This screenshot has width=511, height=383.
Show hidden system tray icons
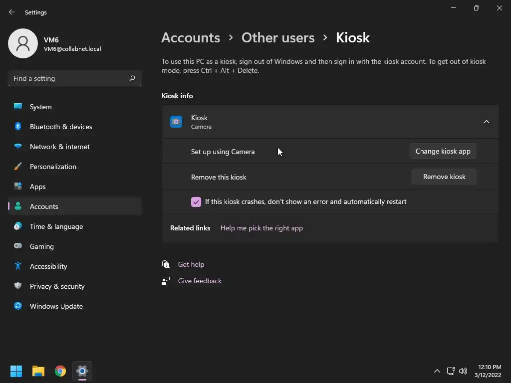point(437,371)
